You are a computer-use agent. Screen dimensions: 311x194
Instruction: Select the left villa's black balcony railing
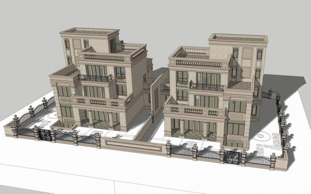pyautogui.click(x=94, y=78)
